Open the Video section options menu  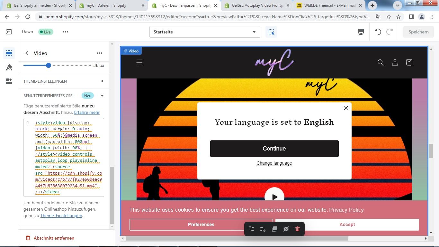click(100, 53)
